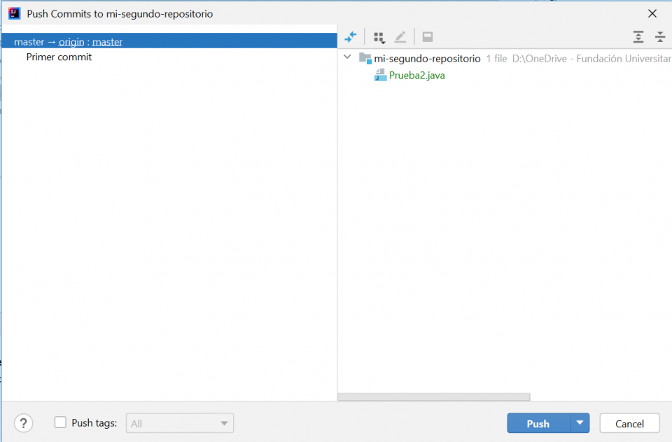Click the Cancel button
The height and width of the screenshot is (442, 672).
click(x=629, y=423)
